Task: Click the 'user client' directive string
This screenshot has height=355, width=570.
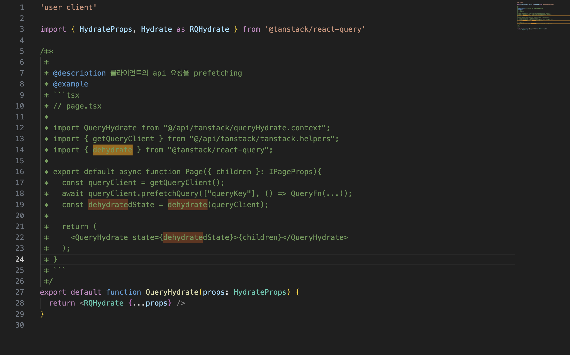Action: coord(68,7)
